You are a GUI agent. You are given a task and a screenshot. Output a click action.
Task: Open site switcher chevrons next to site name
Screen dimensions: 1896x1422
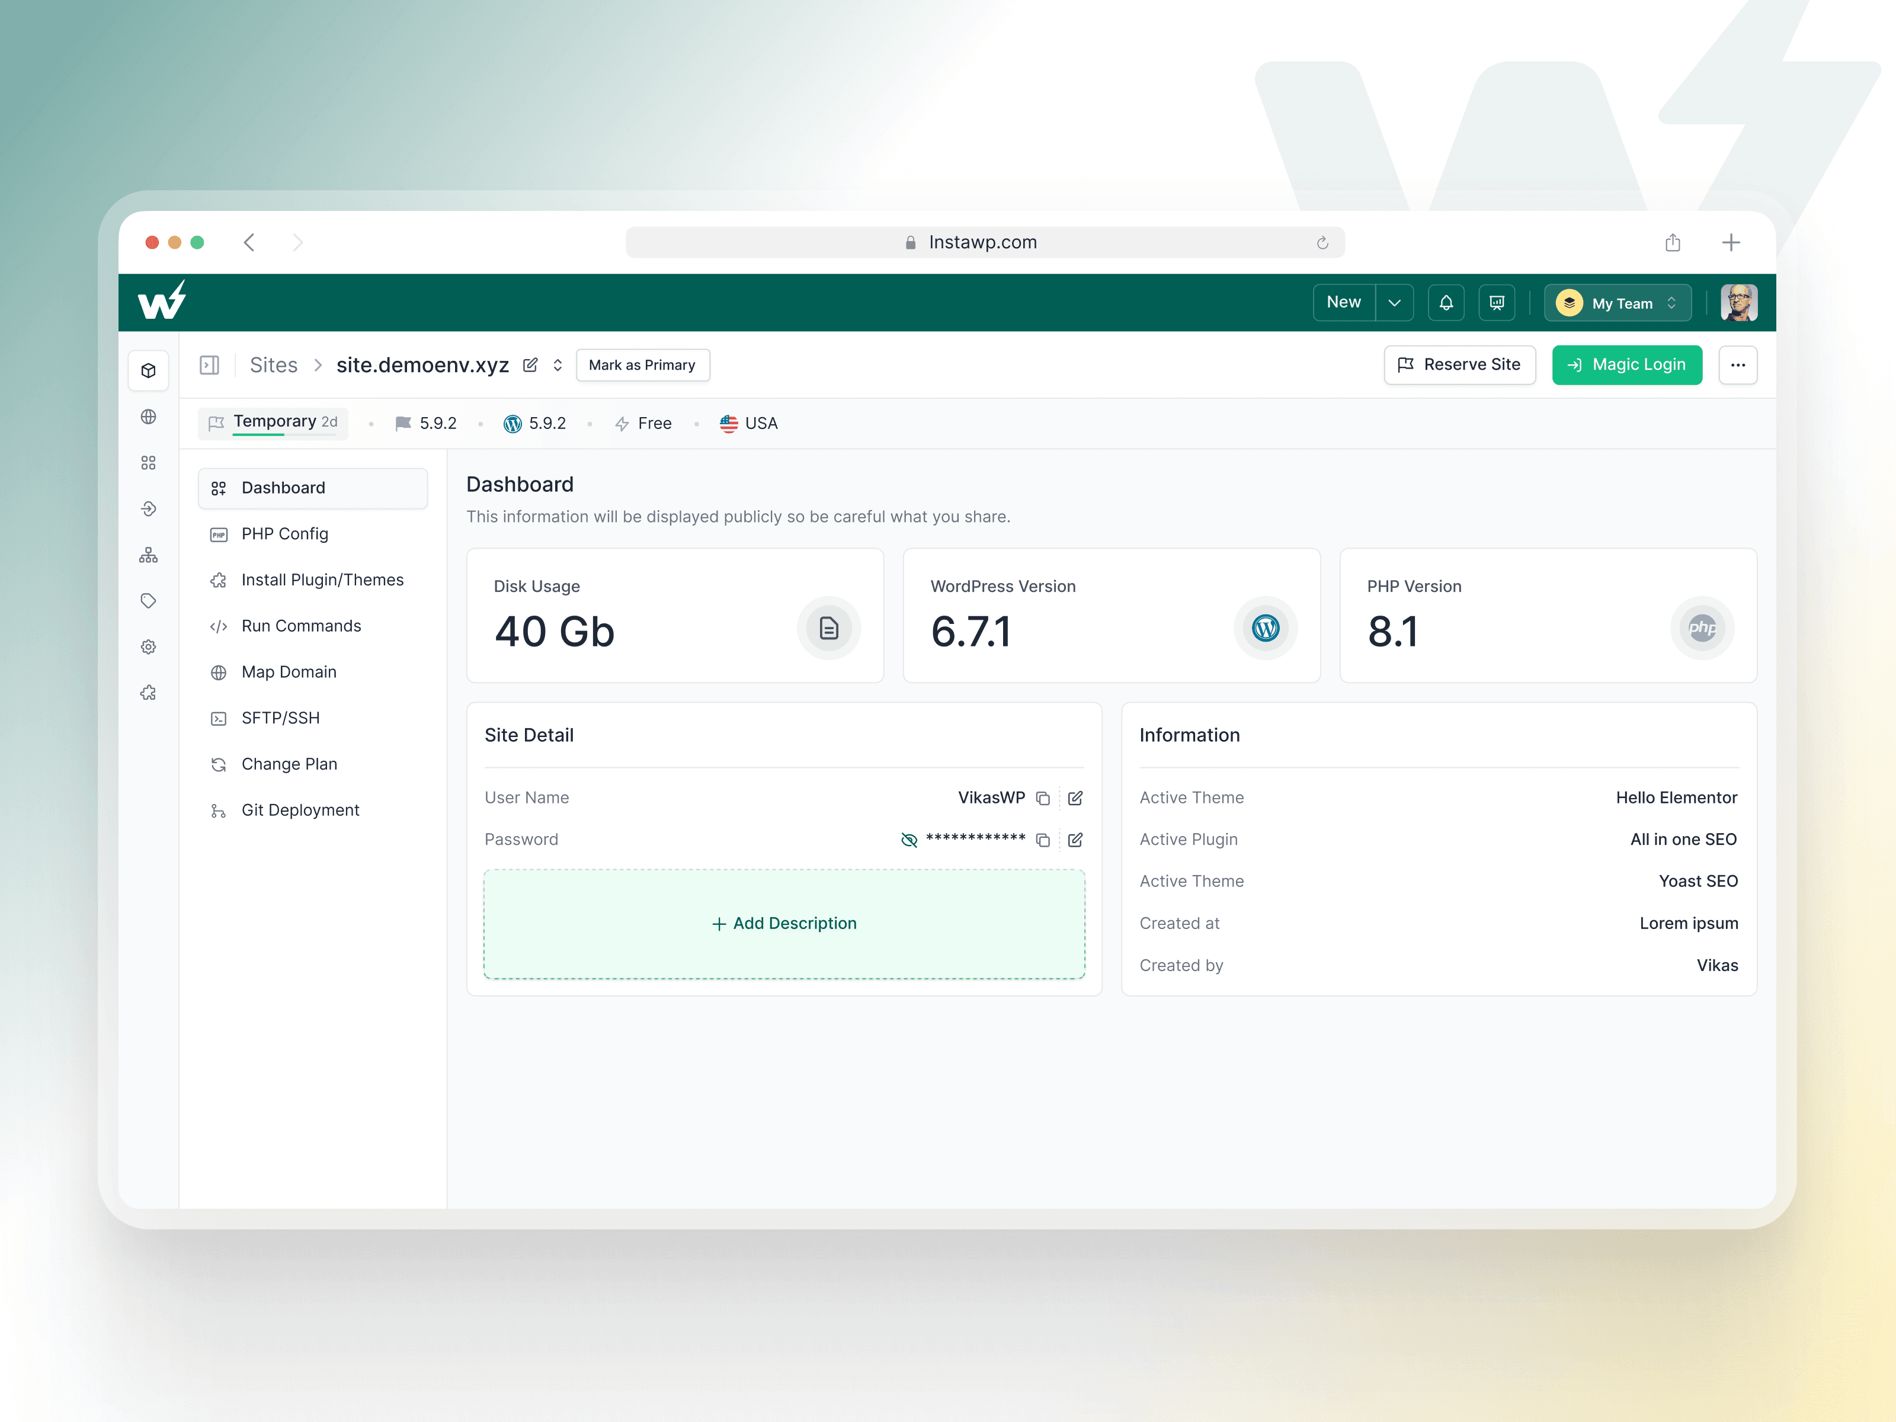click(x=558, y=365)
